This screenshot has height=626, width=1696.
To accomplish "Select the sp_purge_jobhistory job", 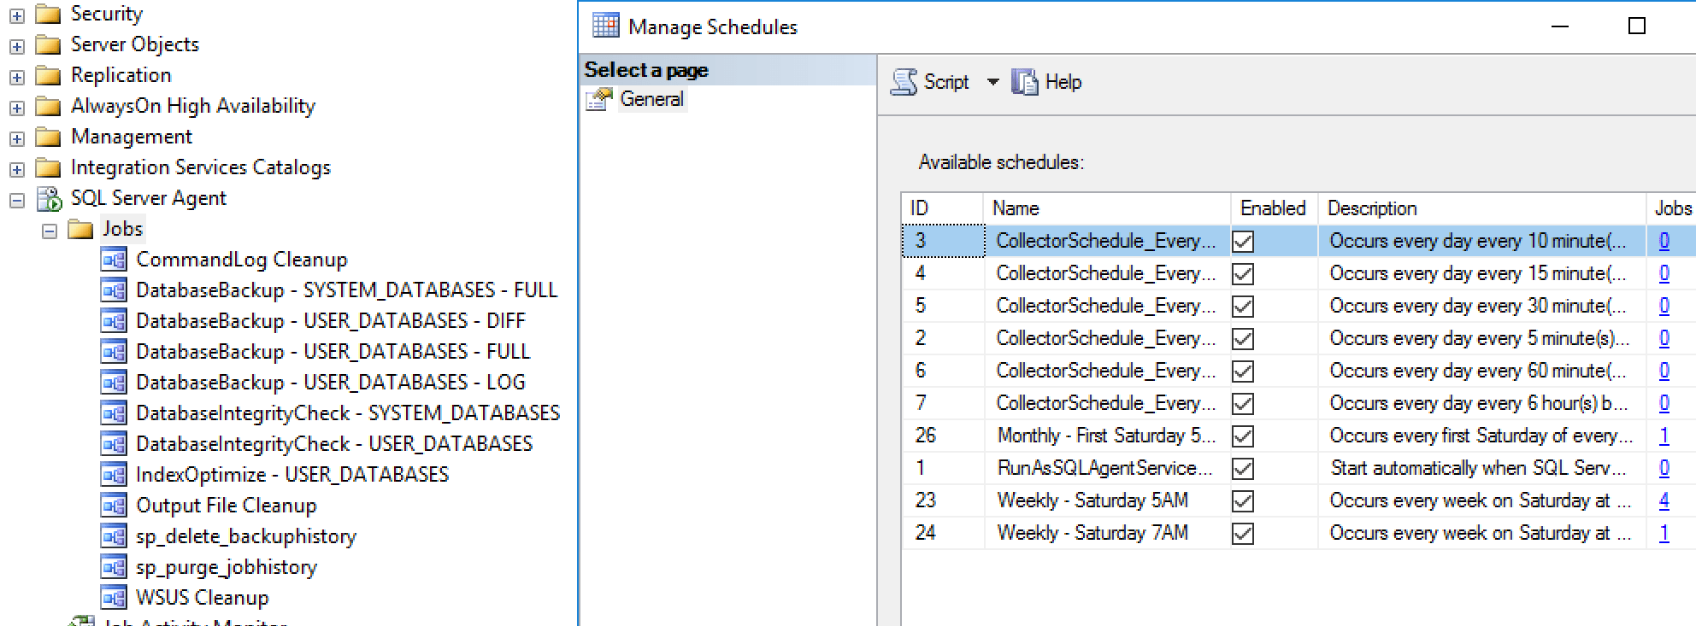I will [x=227, y=567].
